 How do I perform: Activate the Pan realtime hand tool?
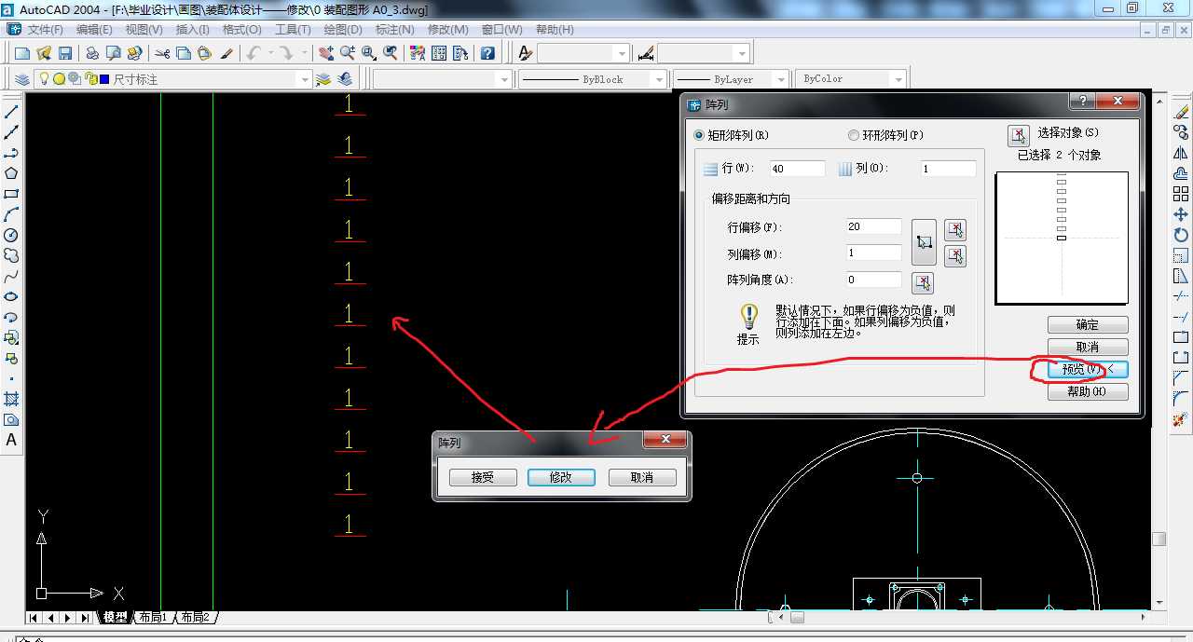tap(327, 53)
